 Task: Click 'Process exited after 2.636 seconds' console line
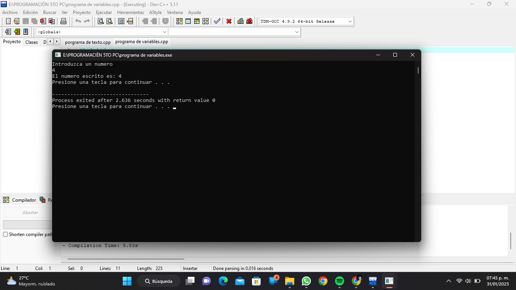[x=134, y=100]
